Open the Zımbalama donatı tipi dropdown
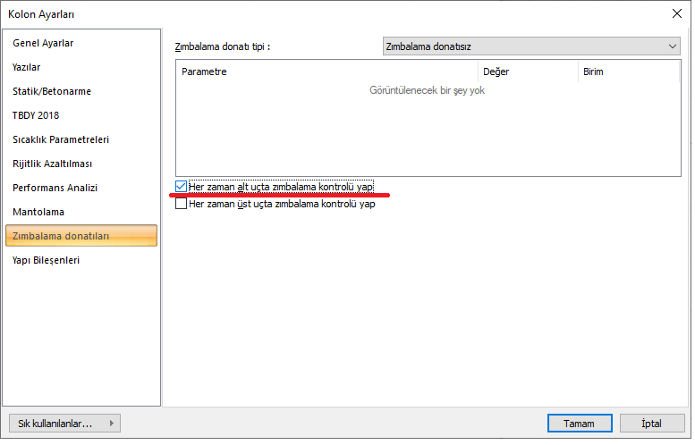695x445 pixels. coord(531,46)
